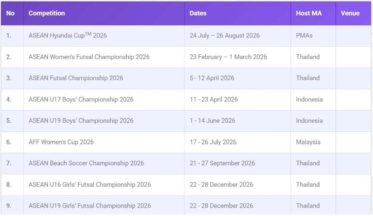Screen dimensions: 373x216
Task: Select the ASEAN Futsal Championship 2026 cell
Action: [x=76, y=78]
